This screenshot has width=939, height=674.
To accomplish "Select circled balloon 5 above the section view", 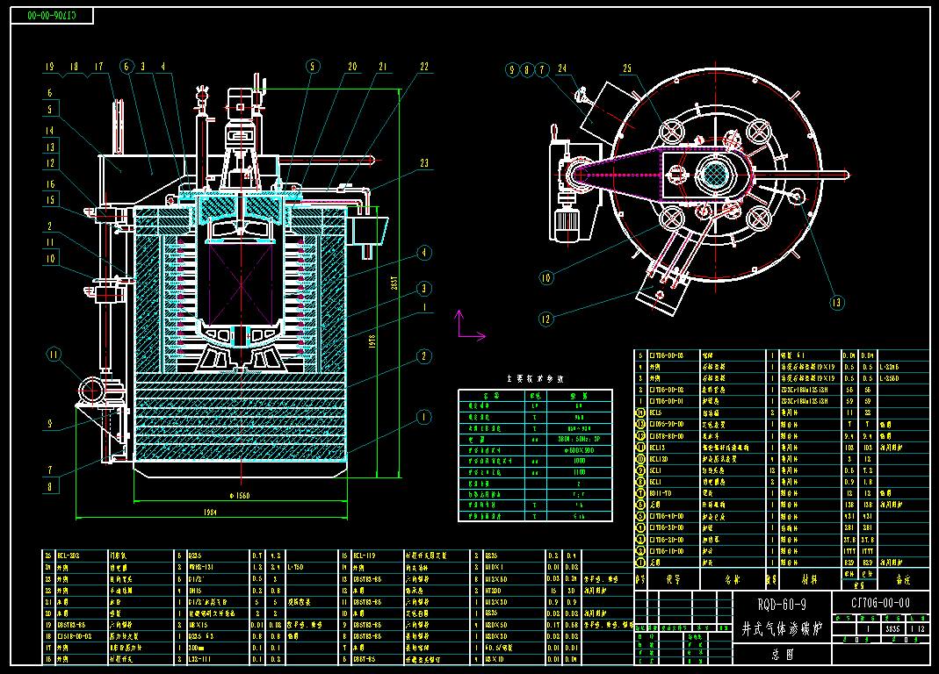I will pos(313,67).
